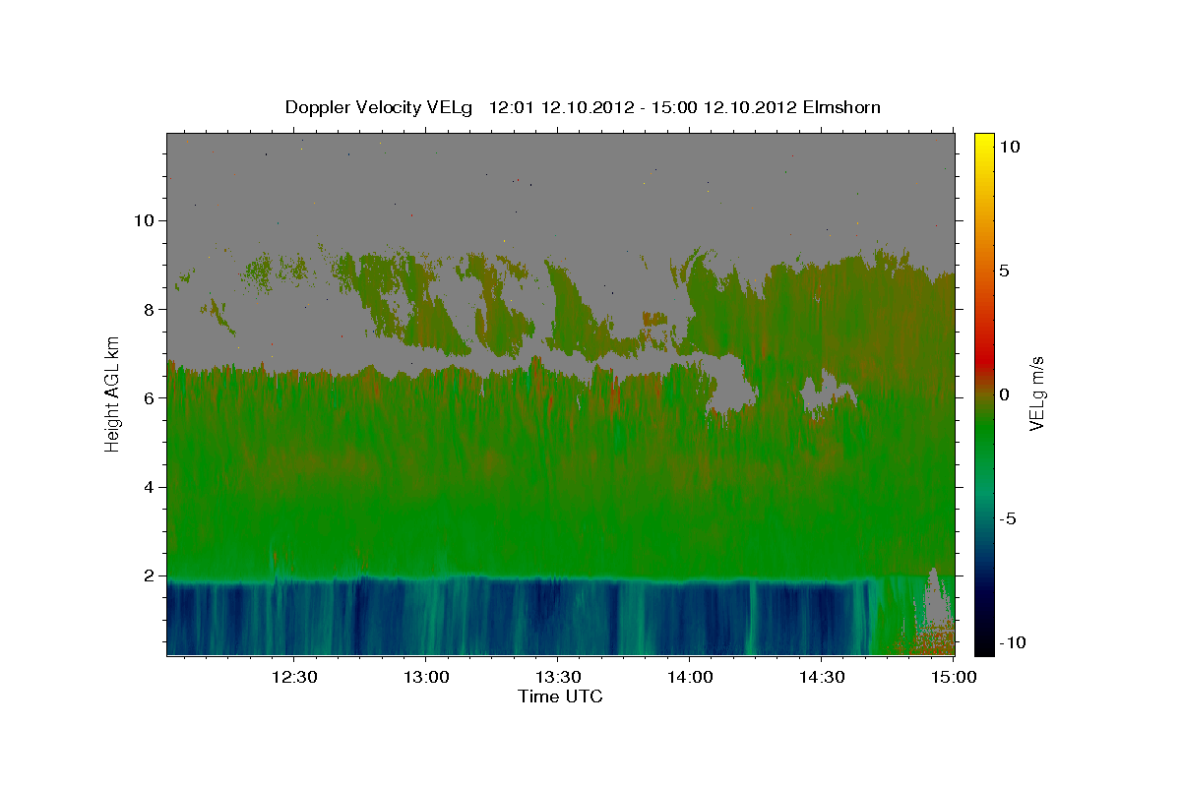Viewport: 1181px width, 787px height.
Task: Click the height tick label 10
Action: click(145, 220)
